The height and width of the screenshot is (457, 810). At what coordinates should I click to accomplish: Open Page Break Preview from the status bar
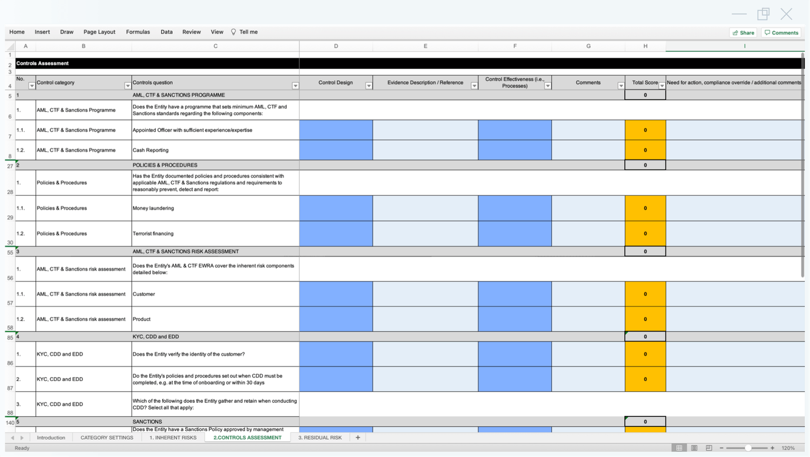point(709,448)
